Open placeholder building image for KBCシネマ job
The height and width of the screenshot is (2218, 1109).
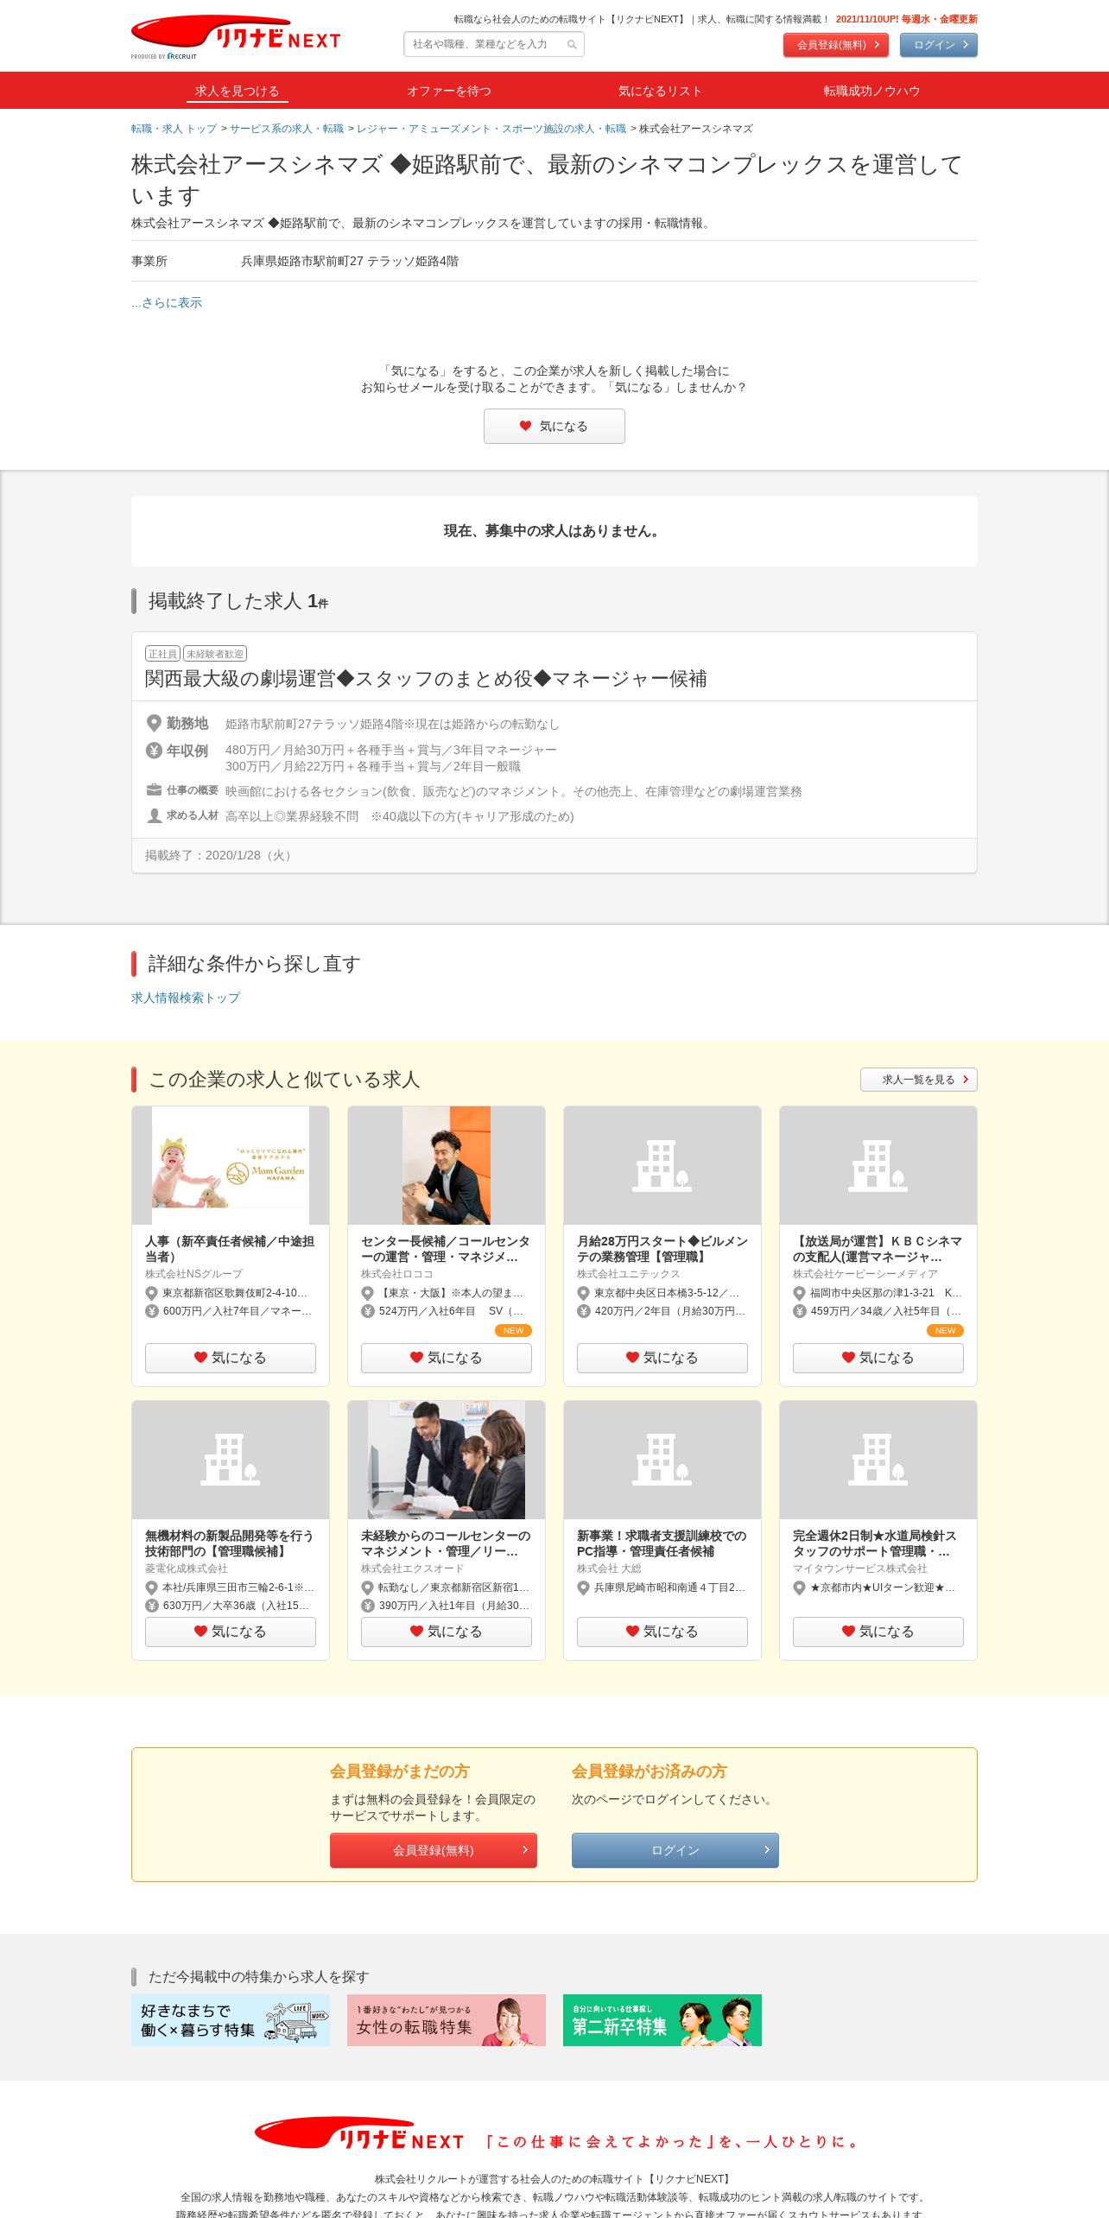[x=878, y=1165]
